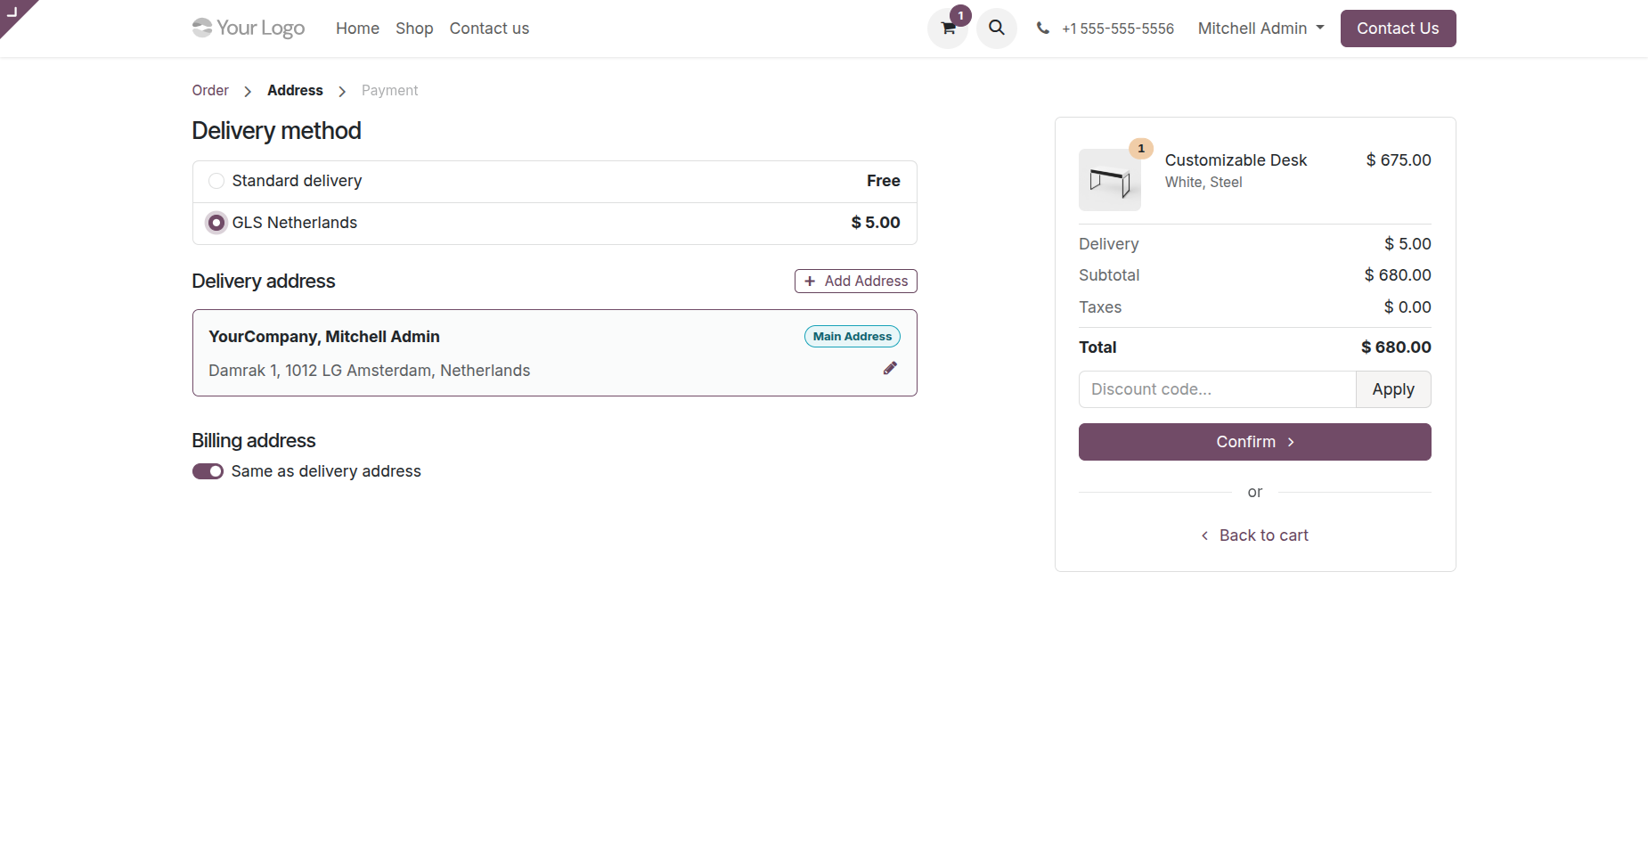Click the editor corner icon top-left
This screenshot has height=866, width=1648.
coord(12,12)
